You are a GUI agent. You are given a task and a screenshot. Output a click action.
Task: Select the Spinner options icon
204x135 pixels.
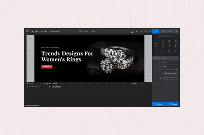tap(169, 47)
